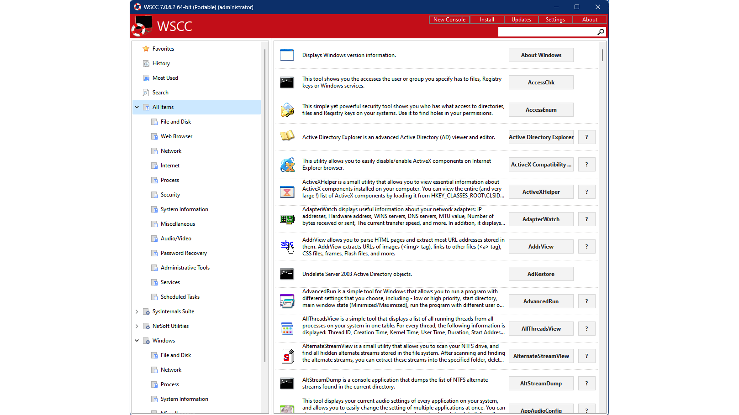Launch the AddrView tool
This screenshot has width=739, height=415.
pyautogui.click(x=541, y=247)
